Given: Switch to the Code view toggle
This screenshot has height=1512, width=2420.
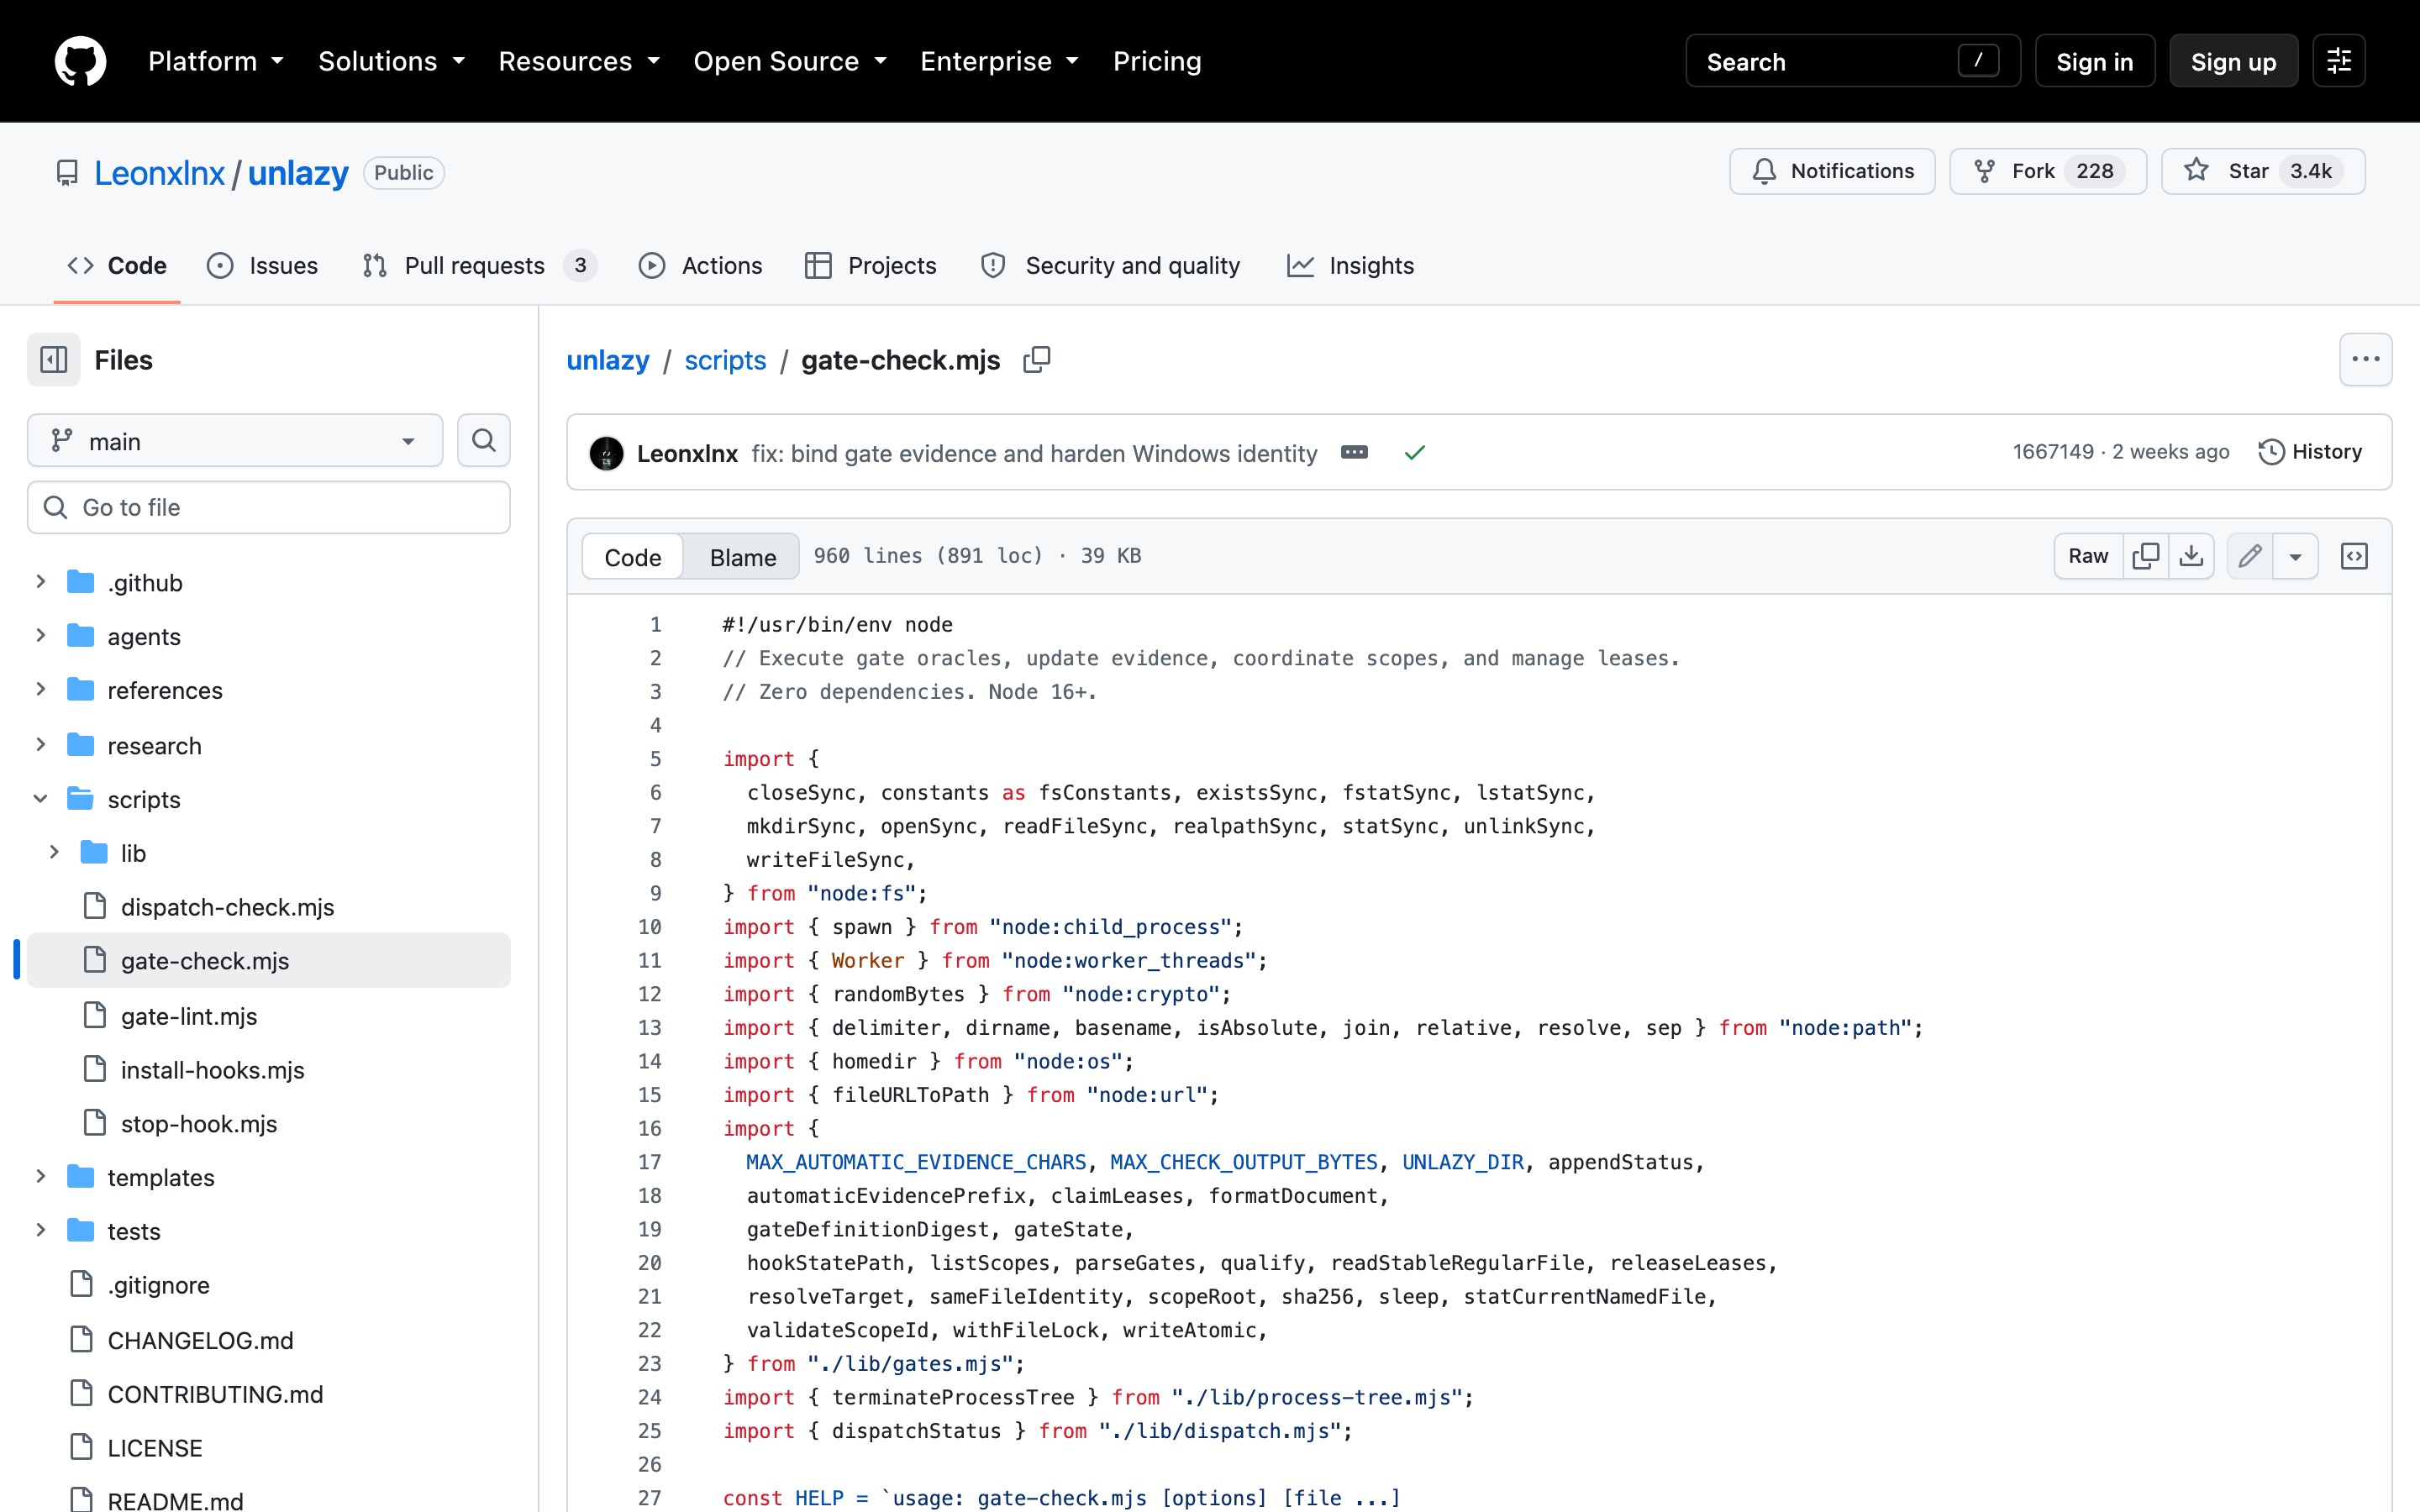Looking at the screenshot, I should click(632, 557).
